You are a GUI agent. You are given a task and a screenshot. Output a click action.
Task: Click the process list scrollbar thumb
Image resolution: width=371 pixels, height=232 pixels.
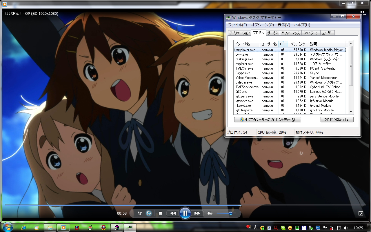tap(351, 66)
